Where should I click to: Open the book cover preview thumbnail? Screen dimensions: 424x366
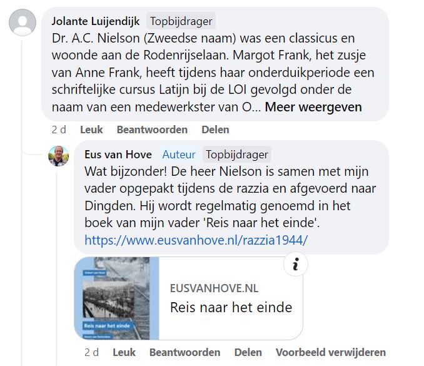116,298
